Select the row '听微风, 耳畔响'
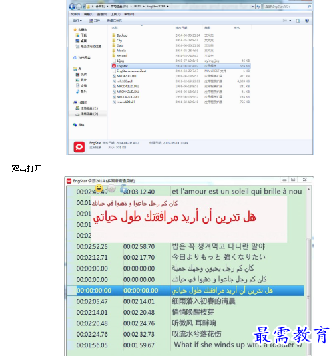The image size is (335, 356). [186, 323]
